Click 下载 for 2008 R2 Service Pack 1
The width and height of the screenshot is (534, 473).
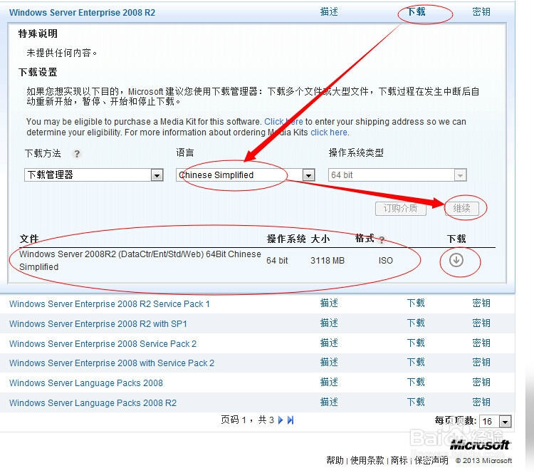(416, 303)
